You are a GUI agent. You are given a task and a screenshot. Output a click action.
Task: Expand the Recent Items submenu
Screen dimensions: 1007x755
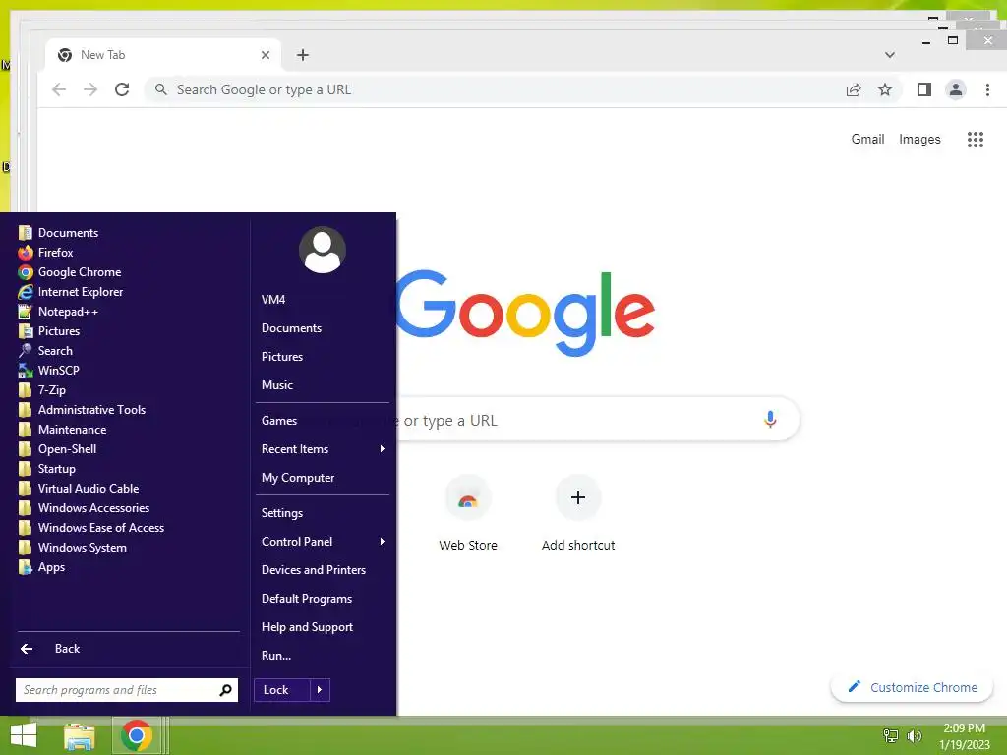[x=323, y=449]
